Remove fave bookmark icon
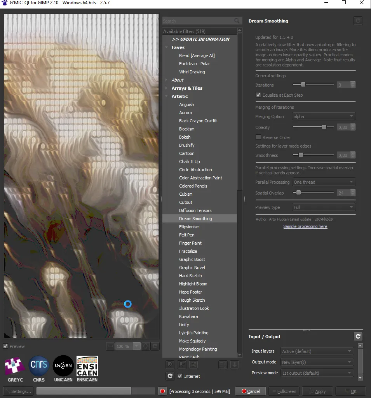This screenshot has width=371, height=398. tap(182, 365)
